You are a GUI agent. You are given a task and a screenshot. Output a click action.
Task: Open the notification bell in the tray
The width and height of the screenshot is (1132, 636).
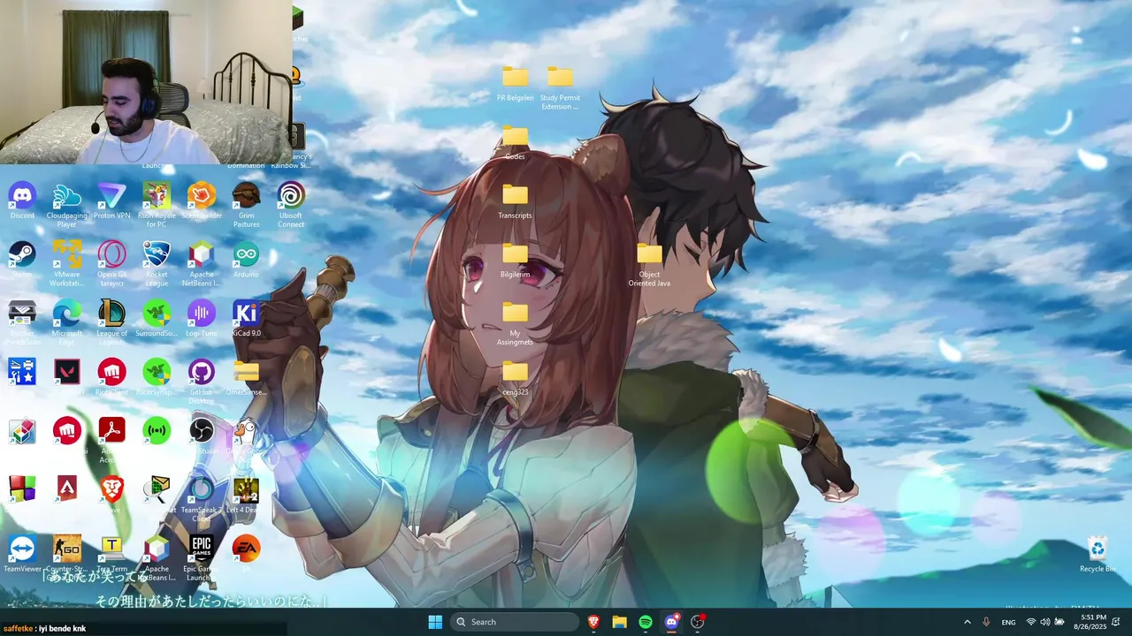point(1115,622)
